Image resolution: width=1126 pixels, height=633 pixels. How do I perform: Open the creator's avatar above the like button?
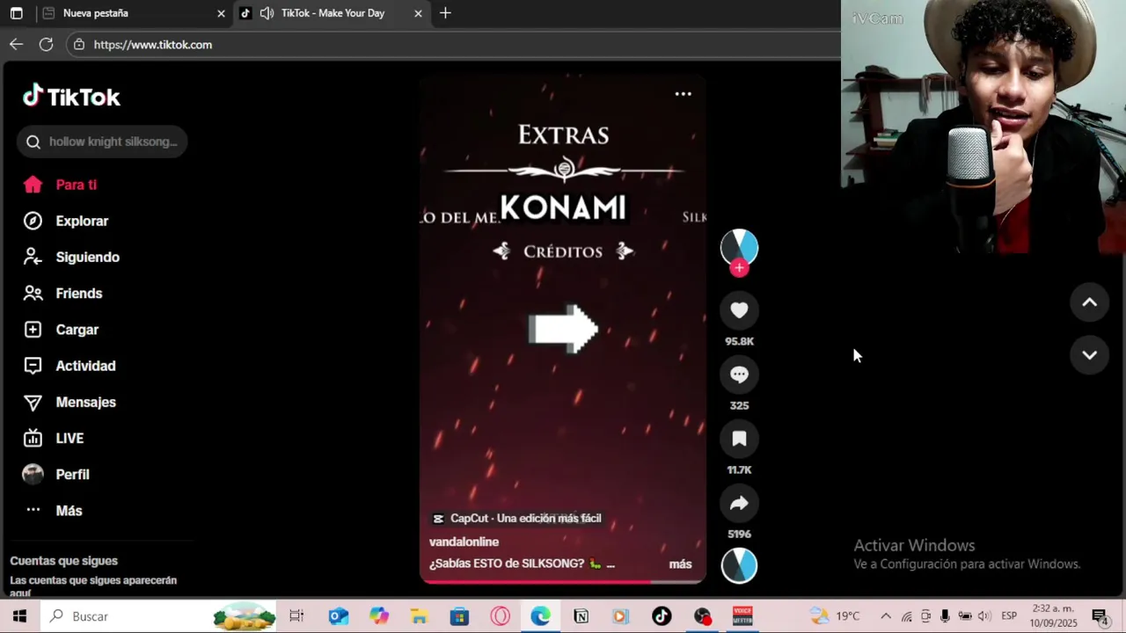[739, 247]
